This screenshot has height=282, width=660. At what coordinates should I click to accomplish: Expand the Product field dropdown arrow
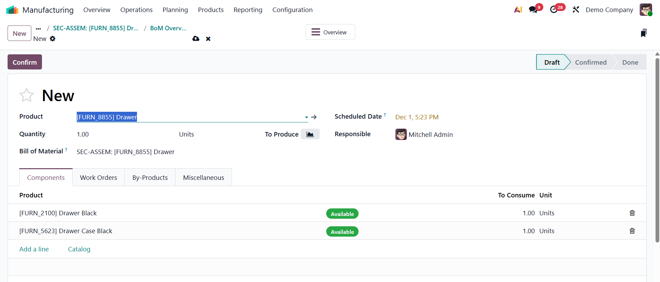pos(306,117)
